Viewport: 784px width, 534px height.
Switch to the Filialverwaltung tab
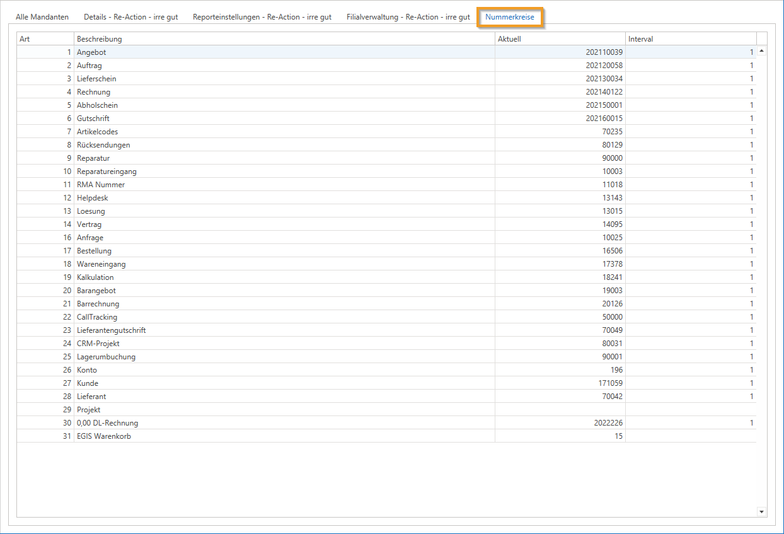pos(408,17)
